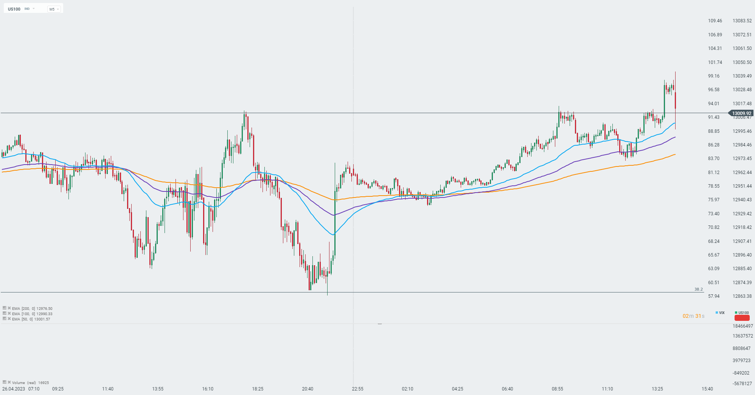Click the candle countdown timer
755x395 pixels.
coord(693,316)
